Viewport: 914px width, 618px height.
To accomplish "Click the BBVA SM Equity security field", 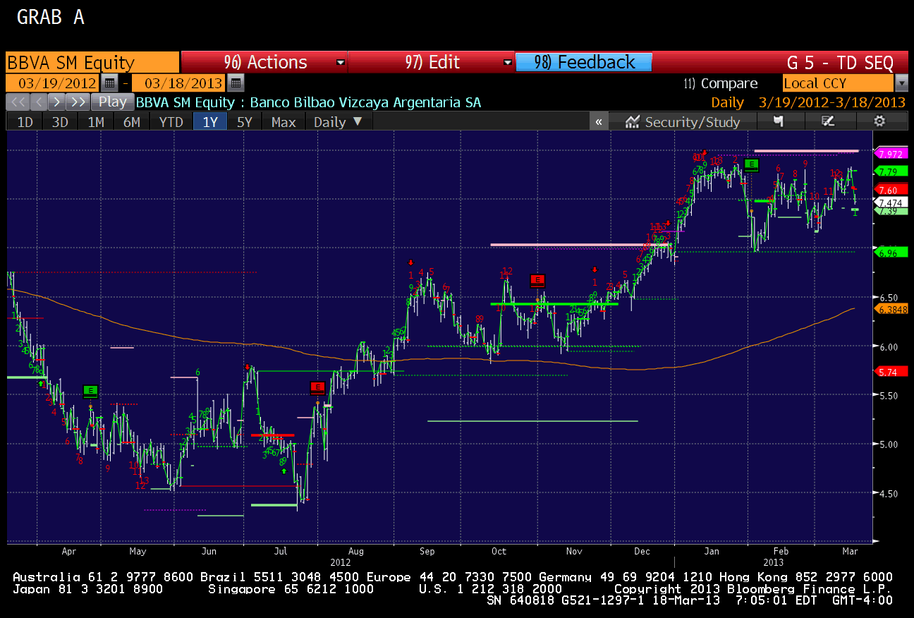I will click(92, 62).
